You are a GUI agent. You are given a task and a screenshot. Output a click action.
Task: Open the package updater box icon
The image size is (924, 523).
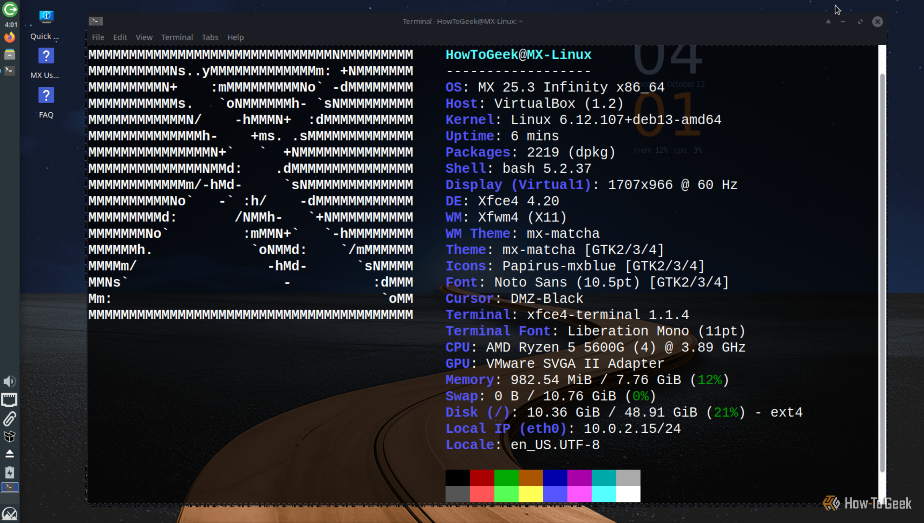tap(10, 437)
